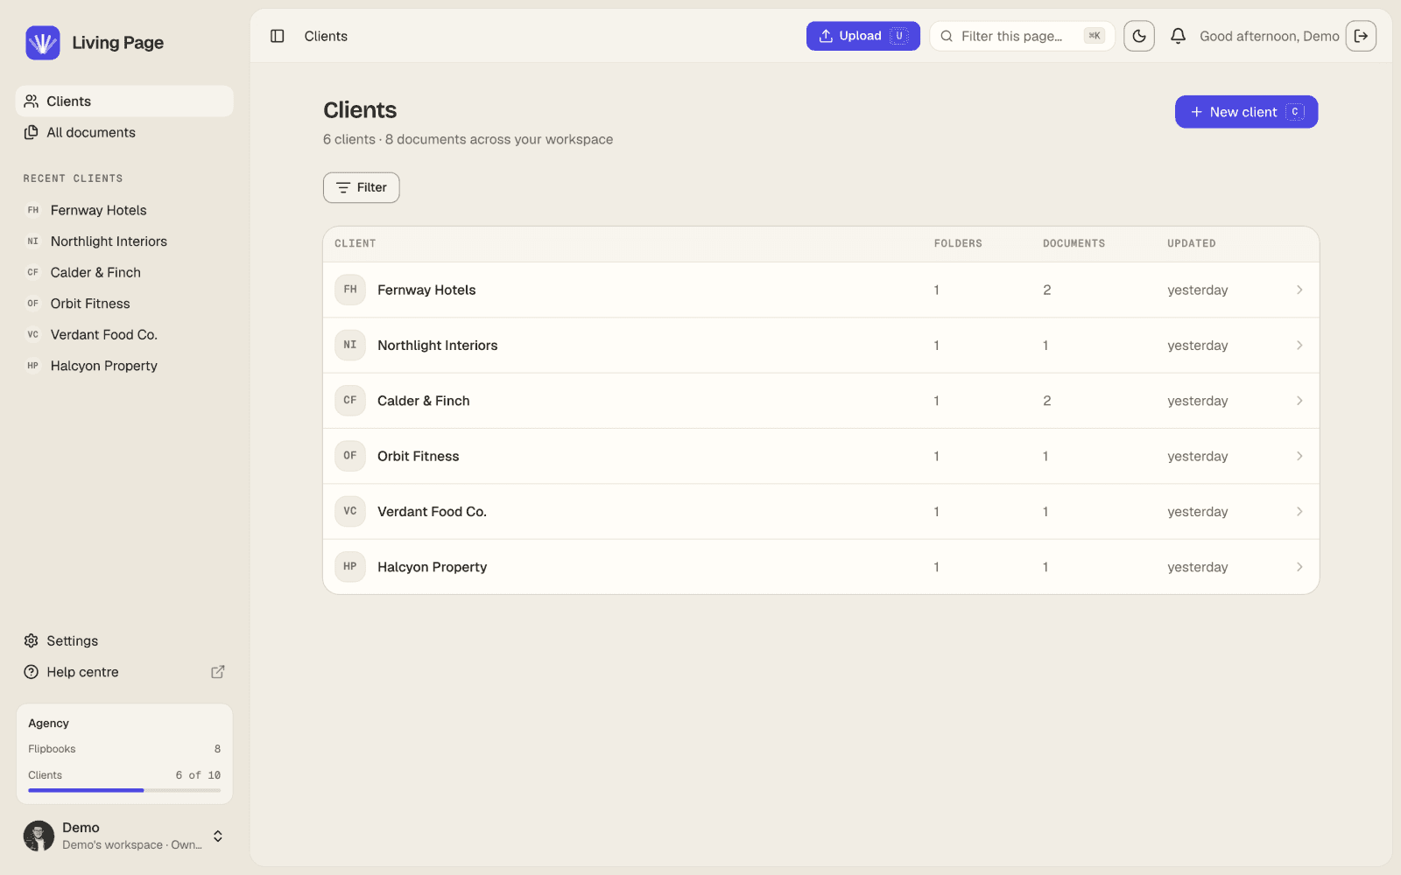Click the OF avatar in Orbit Fitness row
The height and width of the screenshot is (875, 1401).
350,456
